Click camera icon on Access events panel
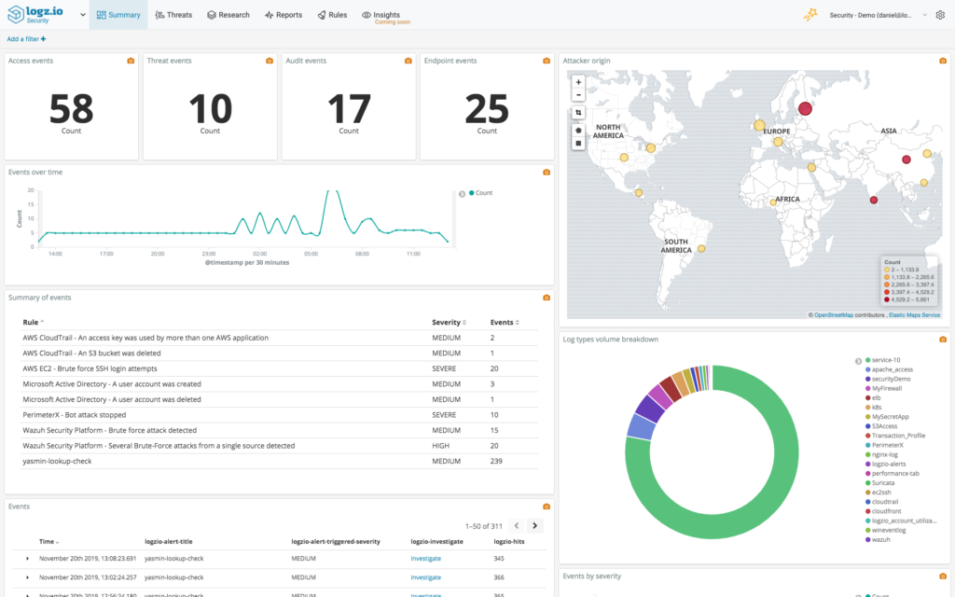 (131, 61)
